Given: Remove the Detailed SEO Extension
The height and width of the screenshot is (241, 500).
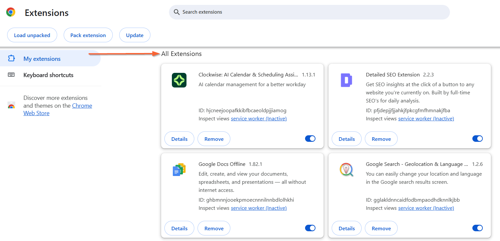Looking at the screenshot, I should point(381,139).
